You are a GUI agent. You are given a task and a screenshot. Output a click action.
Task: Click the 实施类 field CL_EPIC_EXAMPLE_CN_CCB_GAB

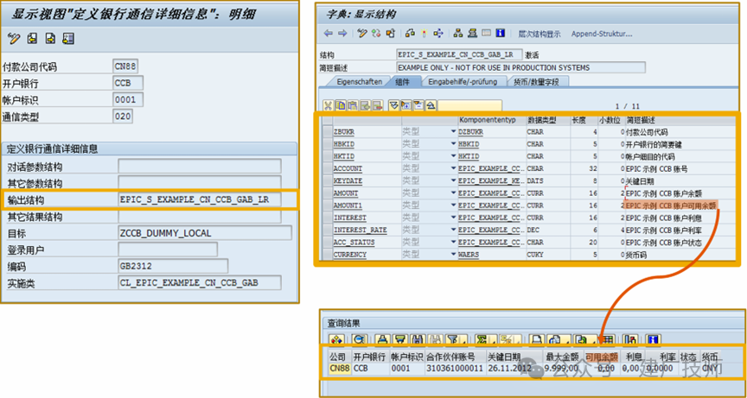(199, 283)
